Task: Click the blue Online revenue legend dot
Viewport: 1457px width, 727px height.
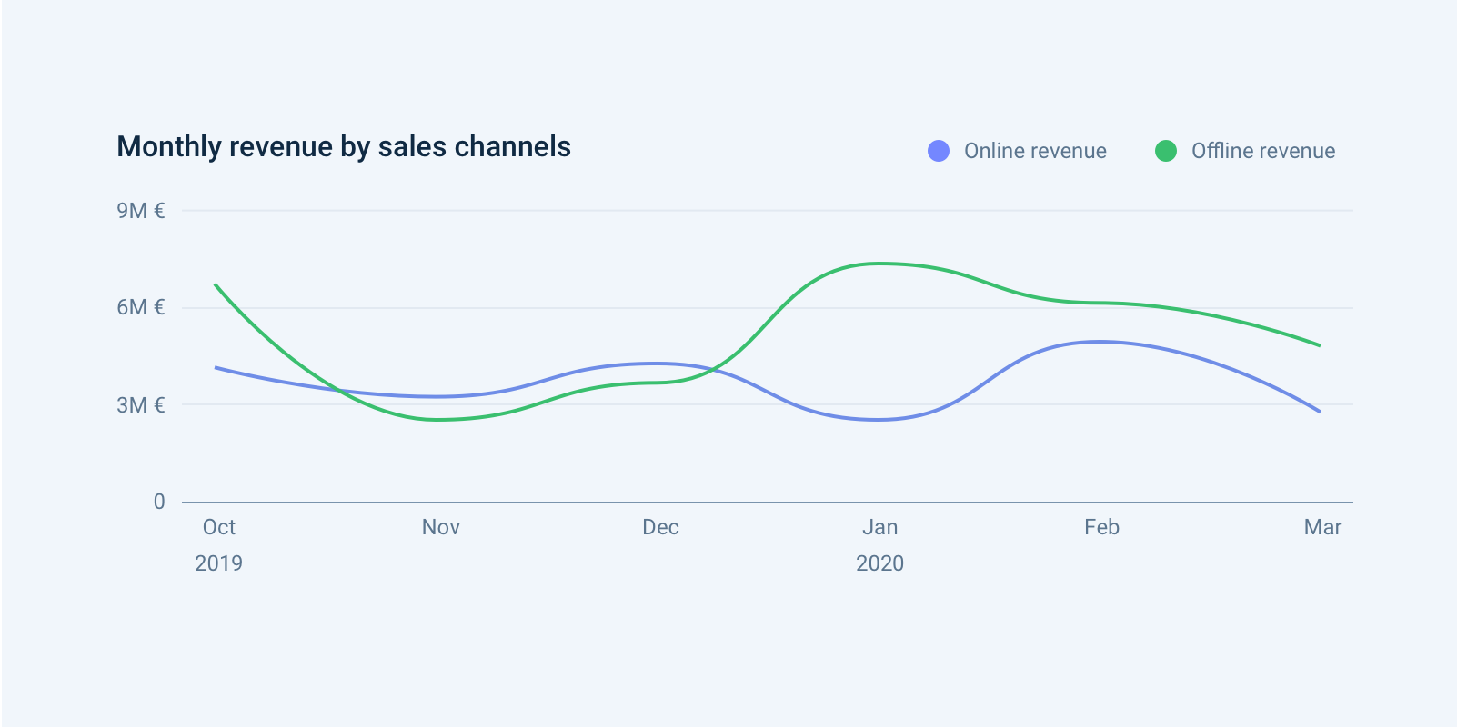Action: pos(938,151)
